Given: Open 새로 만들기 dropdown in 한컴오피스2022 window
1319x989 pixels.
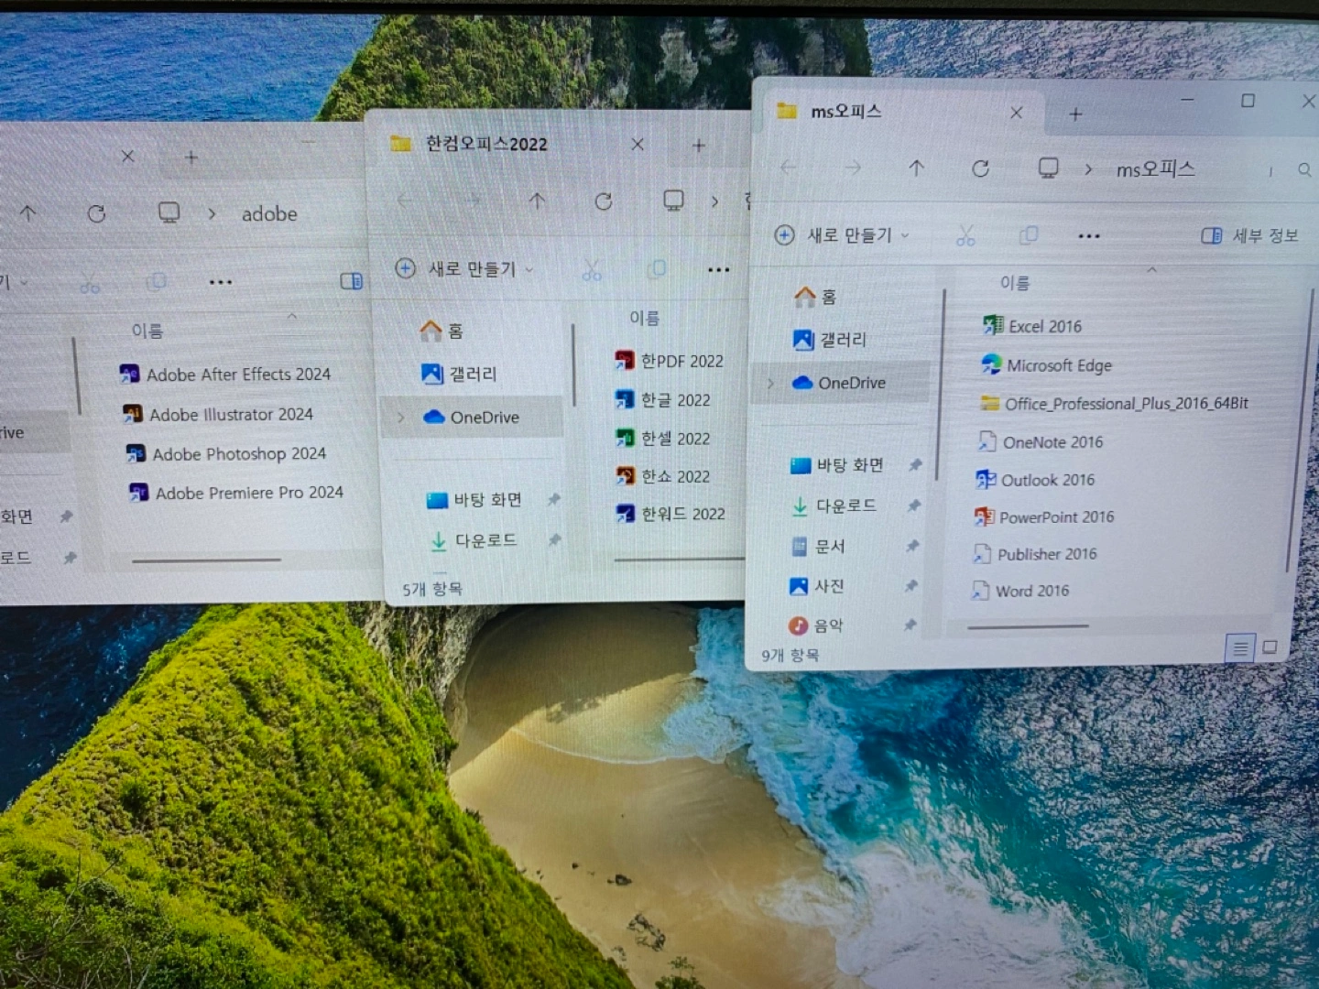Looking at the screenshot, I should (x=463, y=268).
